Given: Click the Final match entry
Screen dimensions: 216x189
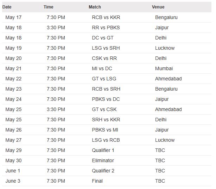Looking at the screenshot, I should click(97, 181).
